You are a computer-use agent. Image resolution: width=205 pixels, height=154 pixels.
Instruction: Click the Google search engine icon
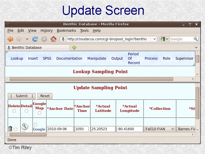pyautogui.click(x=163, y=39)
